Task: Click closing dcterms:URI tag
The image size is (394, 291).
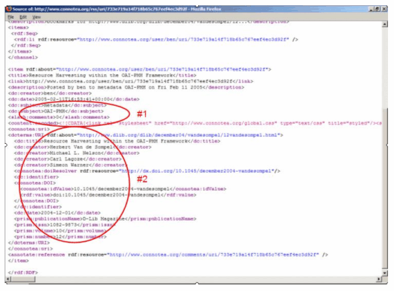Action: [29, 243]
